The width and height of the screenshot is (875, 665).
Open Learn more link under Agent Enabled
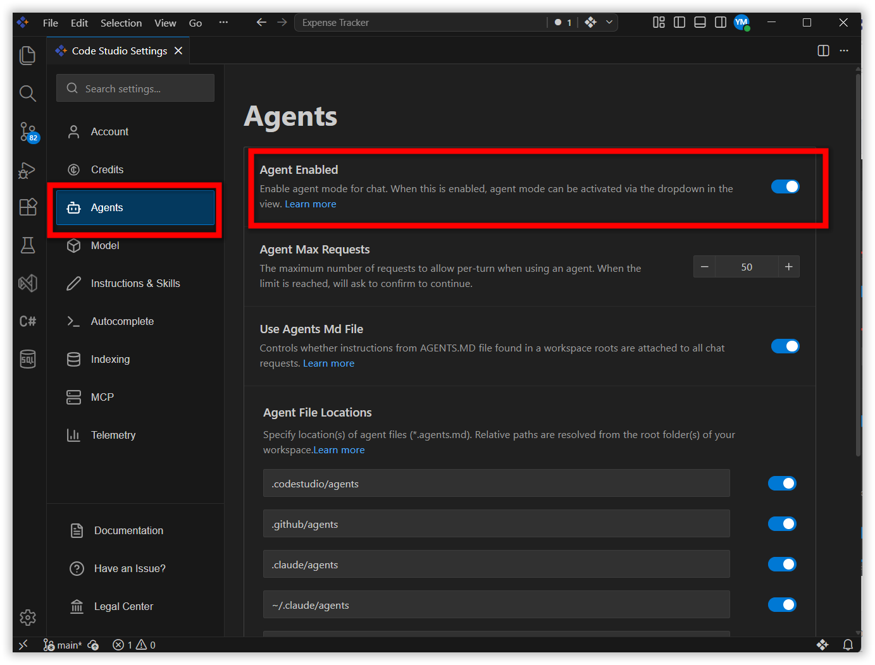[310, 204]
